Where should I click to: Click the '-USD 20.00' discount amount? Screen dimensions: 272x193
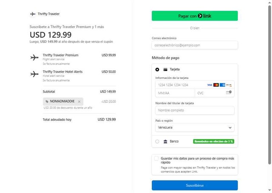[108, 102]
